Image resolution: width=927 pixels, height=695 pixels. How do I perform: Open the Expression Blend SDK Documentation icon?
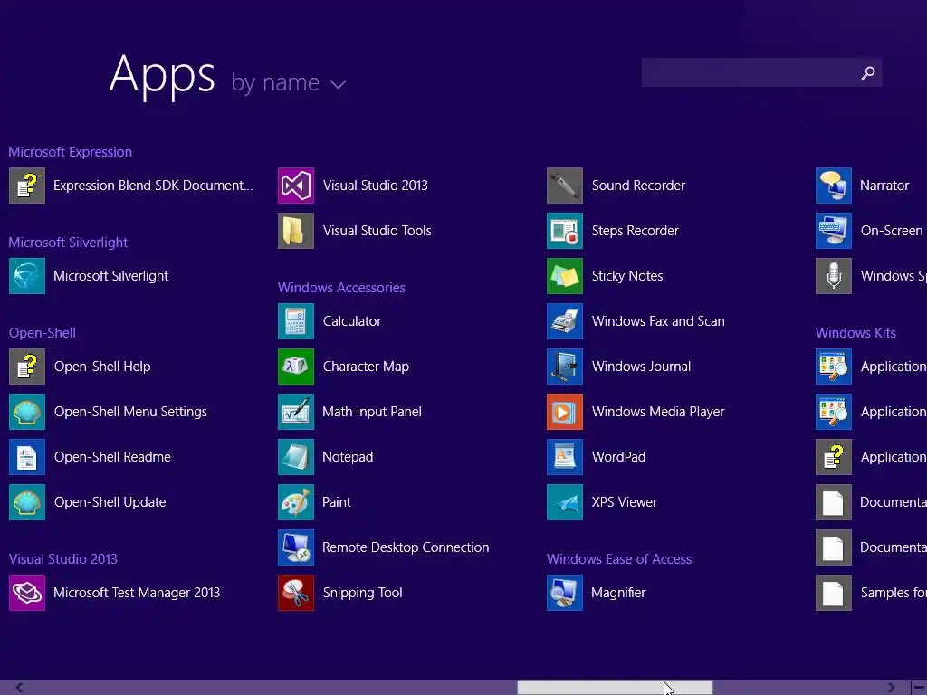(26, 186)
